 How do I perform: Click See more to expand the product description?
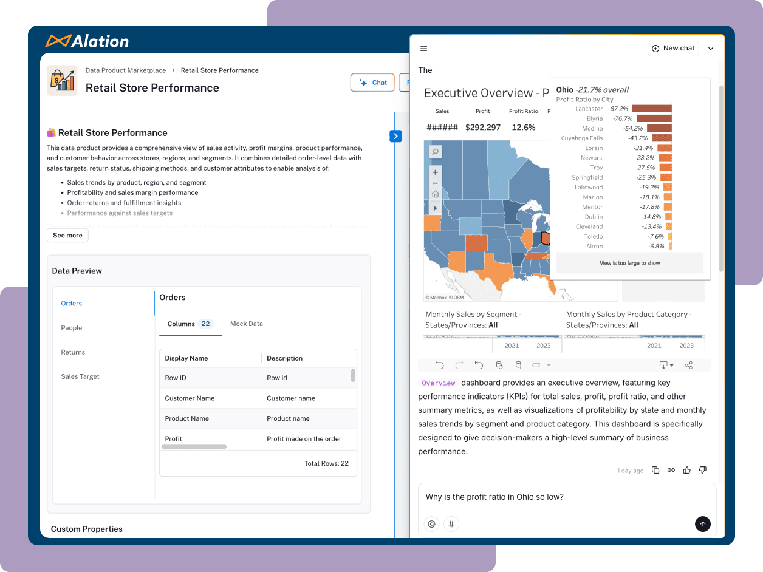point(67,235)
